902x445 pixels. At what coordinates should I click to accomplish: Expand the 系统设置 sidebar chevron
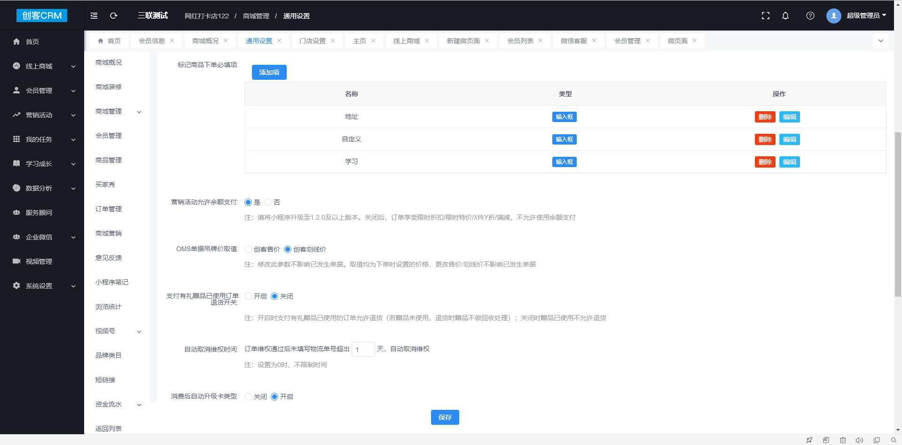click(x=73, y=286)
